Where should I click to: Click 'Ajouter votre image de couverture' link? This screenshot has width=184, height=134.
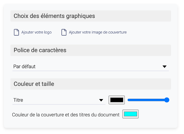98,32
